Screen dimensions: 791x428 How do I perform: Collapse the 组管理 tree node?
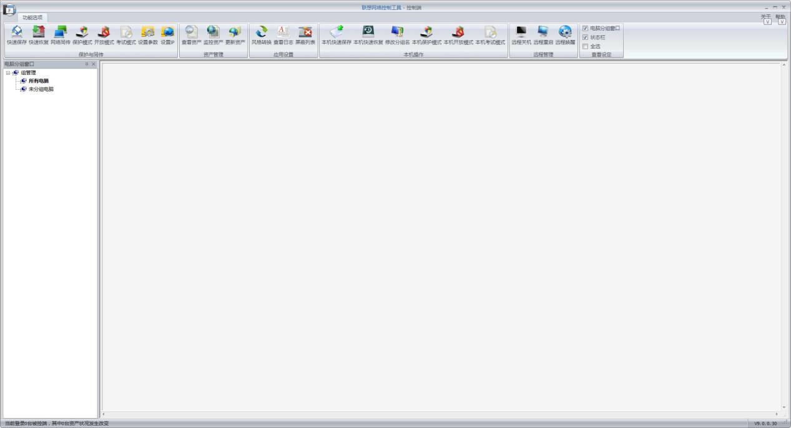tap(7, 73)
